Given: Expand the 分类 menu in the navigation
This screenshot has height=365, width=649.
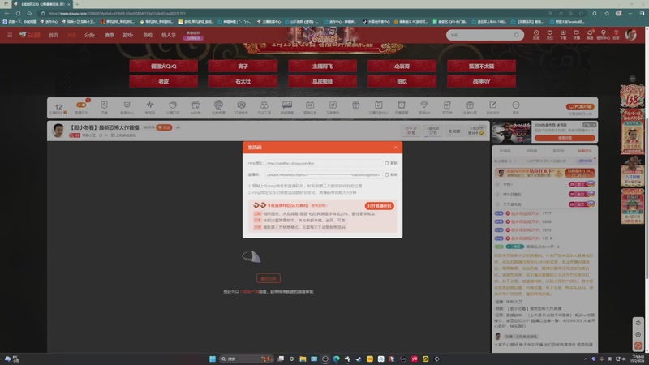Looking at the screenshot, I should click(x=89, y=35).
